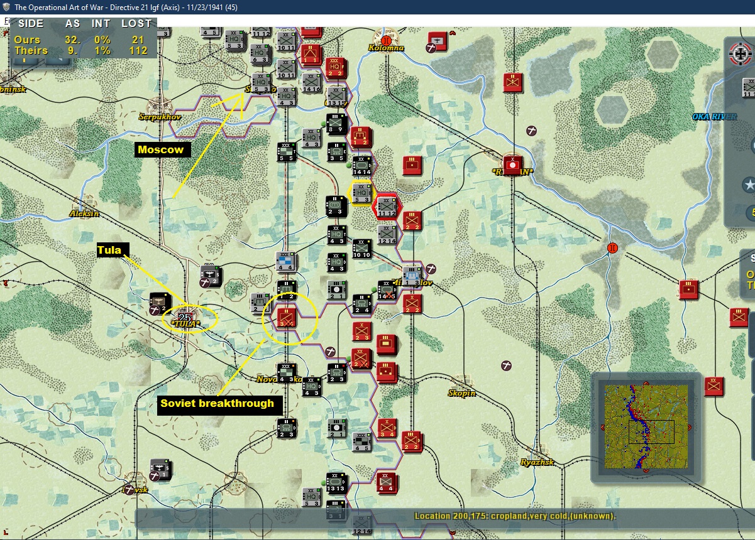Click the star icon in the right panel

[x=749, y=185]
